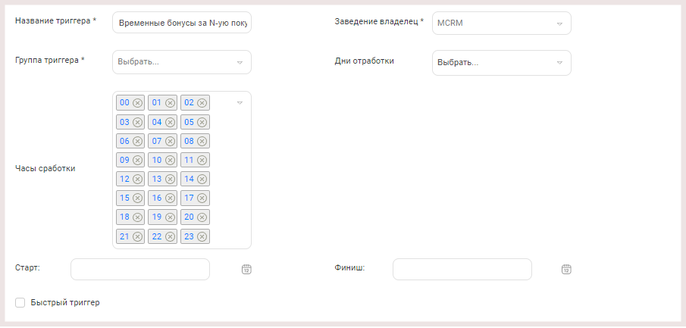Remove hour 21 tag
Screen dimensions: 686x328
click(138, 236)
